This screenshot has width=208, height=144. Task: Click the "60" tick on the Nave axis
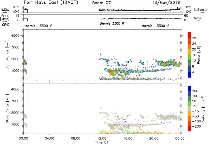(186, 16)
